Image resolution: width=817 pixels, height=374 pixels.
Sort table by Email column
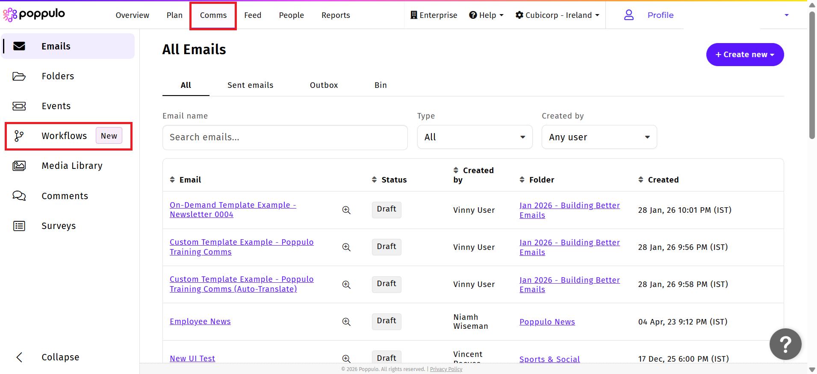172,180
